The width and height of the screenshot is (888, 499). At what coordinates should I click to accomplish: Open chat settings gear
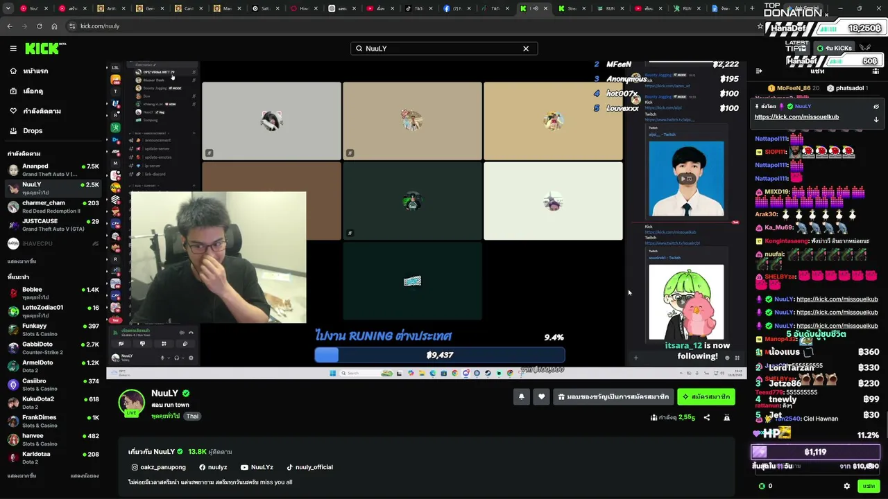[x=846, y=486]
